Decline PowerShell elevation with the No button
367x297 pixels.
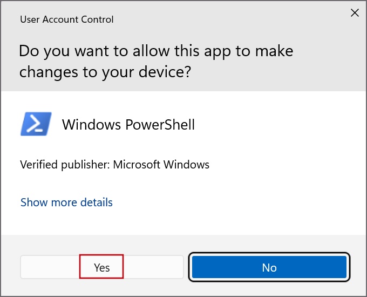(269, 267)
